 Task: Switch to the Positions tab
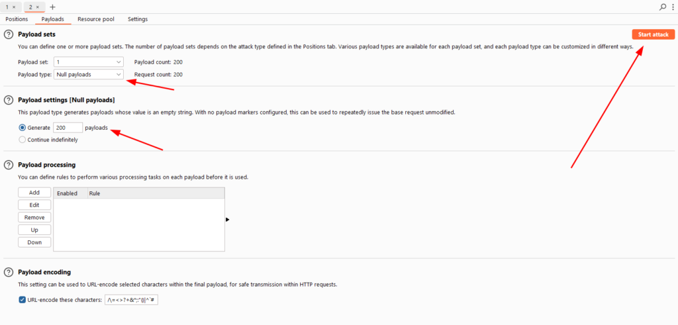coord(17,19)
